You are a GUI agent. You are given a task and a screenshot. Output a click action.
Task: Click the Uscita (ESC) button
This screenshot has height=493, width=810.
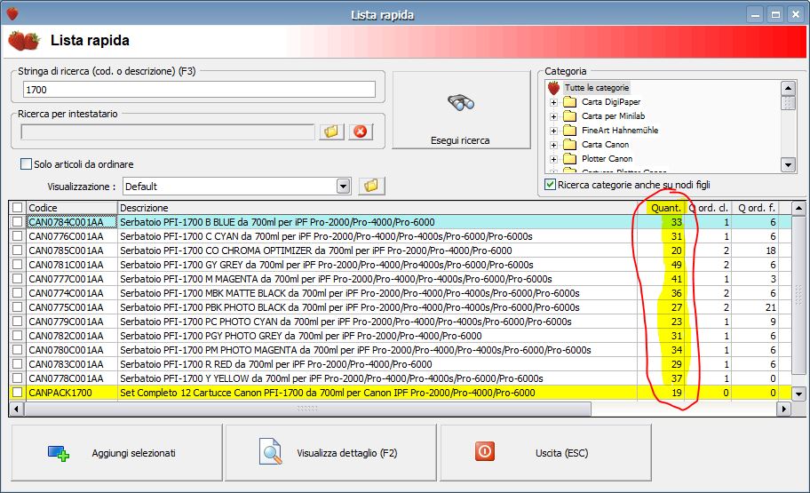click(x=545, y=453)
